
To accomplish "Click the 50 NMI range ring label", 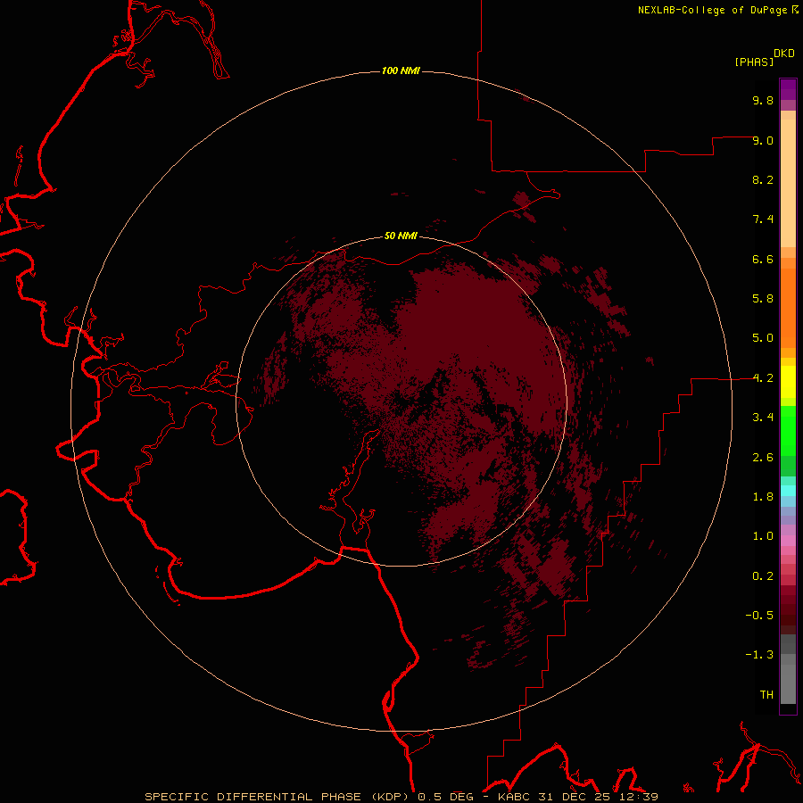I will tap(401, 236).
